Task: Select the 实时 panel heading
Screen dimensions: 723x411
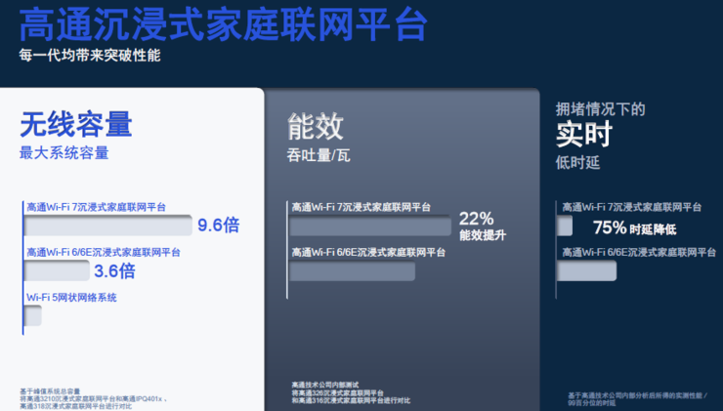Action: [584, 134]
